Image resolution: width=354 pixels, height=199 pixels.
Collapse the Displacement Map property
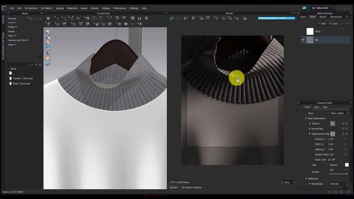coord(310,134)
